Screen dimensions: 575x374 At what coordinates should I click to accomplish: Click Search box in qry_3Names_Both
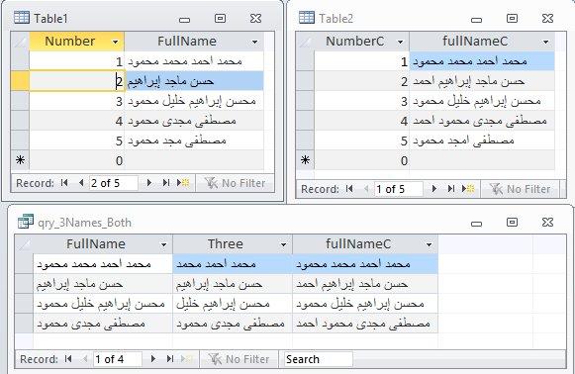click(318, 359)
